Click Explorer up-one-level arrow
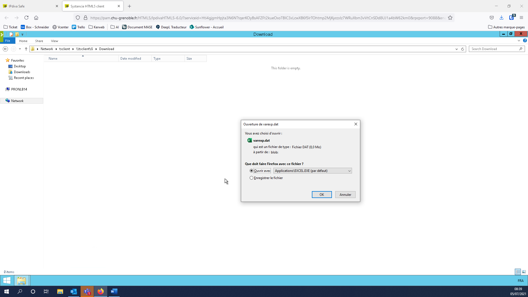 coord(26,49)
